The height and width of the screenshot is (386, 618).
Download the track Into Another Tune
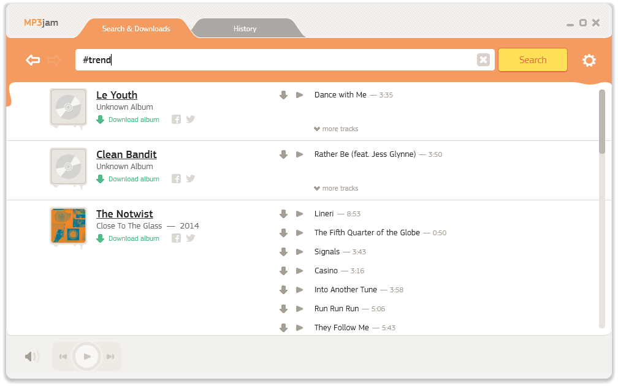pyautogui.click(x=283, y=290)
